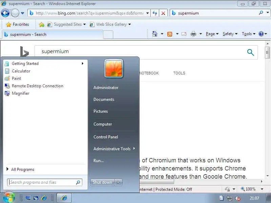This screenshot has height=203, width=271.
Task: Click the magnifier icon in IE search box
Action: click(261, 13)
